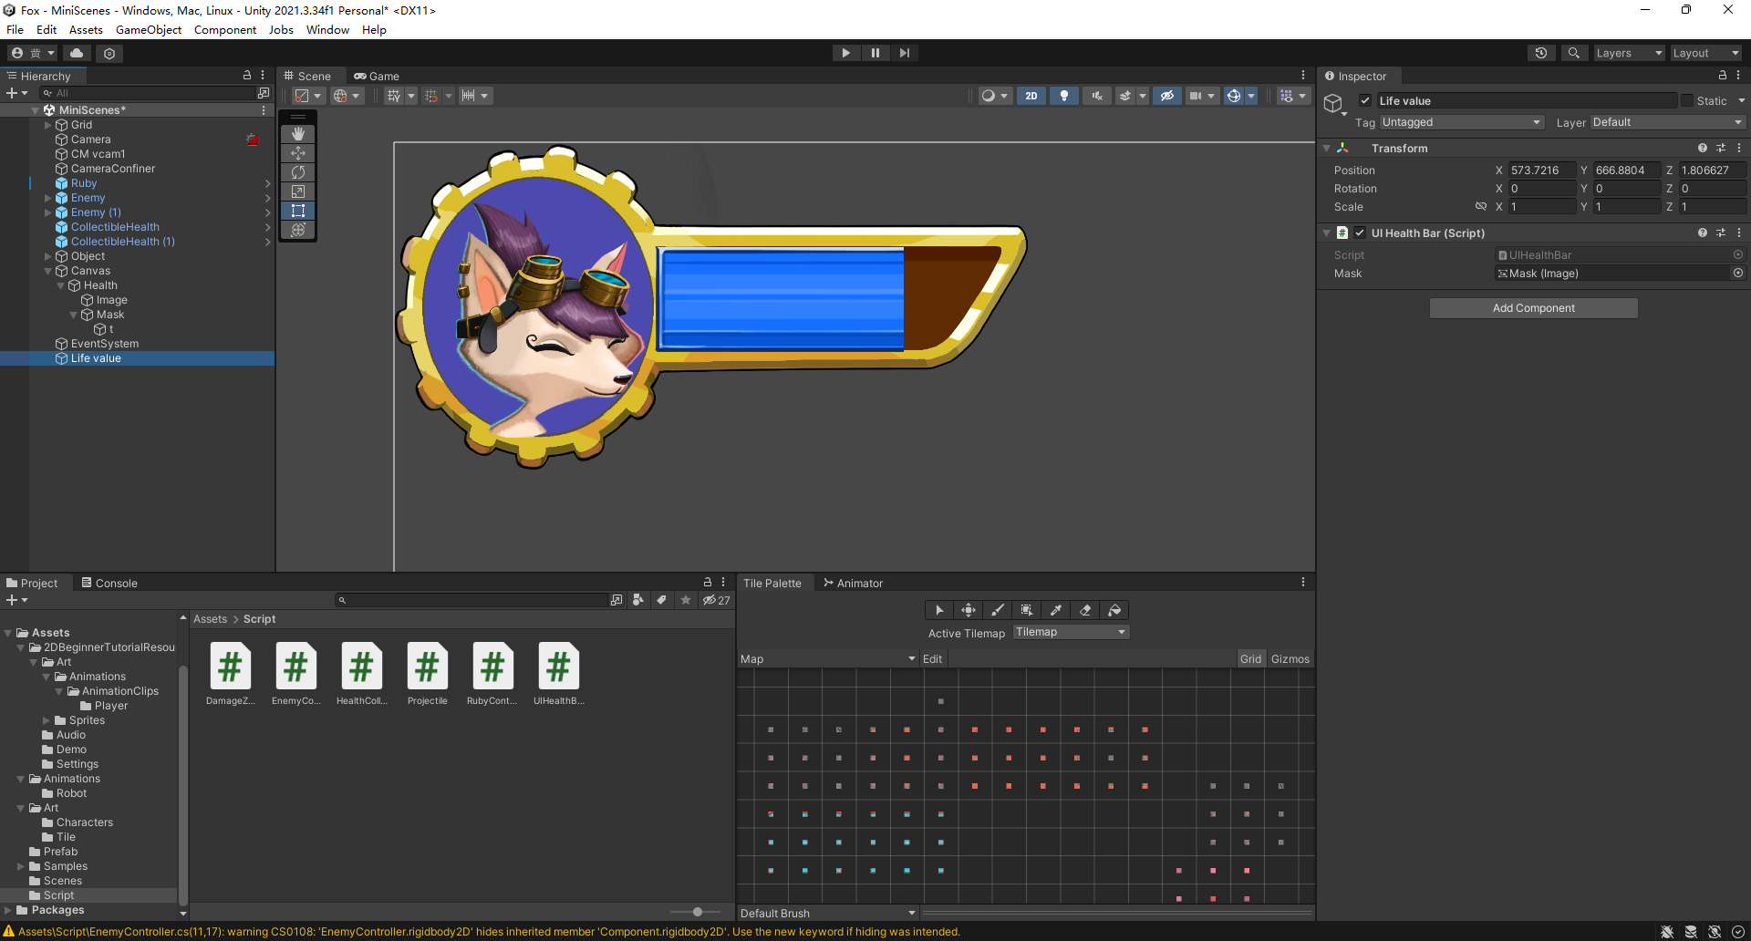1751x941 pixels.
Task: Switch to the Game tab
Action: point(377,76)
